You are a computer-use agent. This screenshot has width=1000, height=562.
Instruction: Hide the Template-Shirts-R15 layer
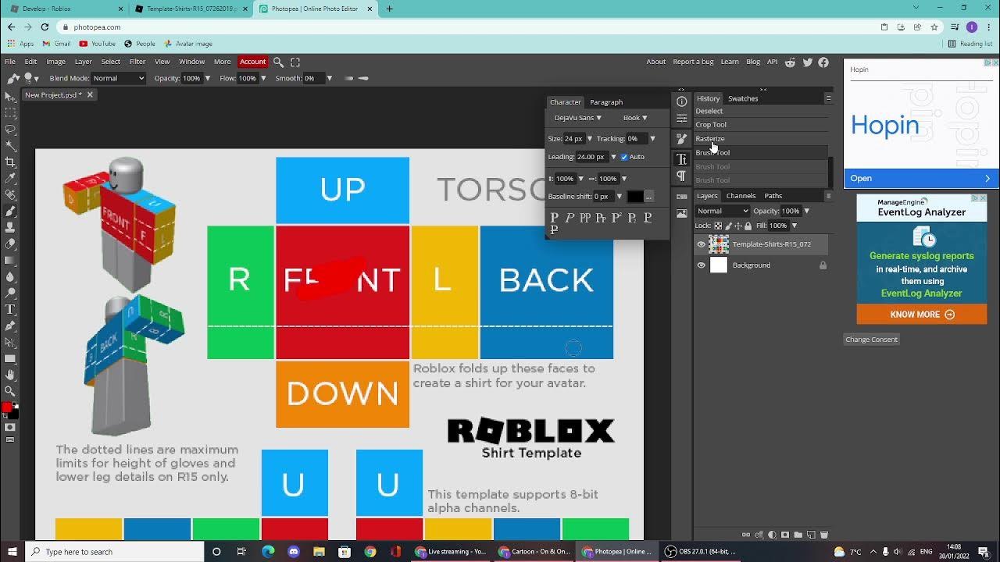(x=701, y=244)
